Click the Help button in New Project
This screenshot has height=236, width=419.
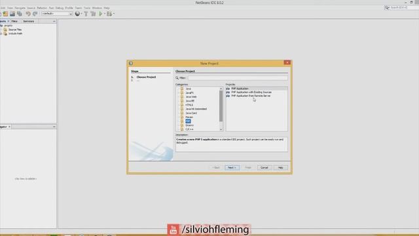[x=281, y=168]
